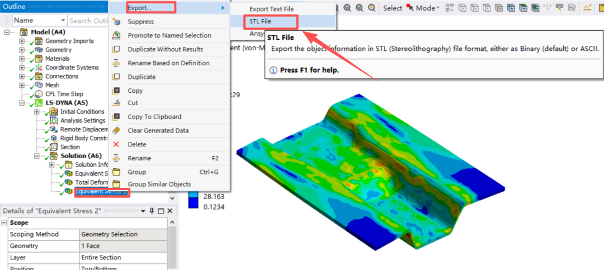
Task: Click the 0.1234 legend minimum value
Action: [214, 207]
